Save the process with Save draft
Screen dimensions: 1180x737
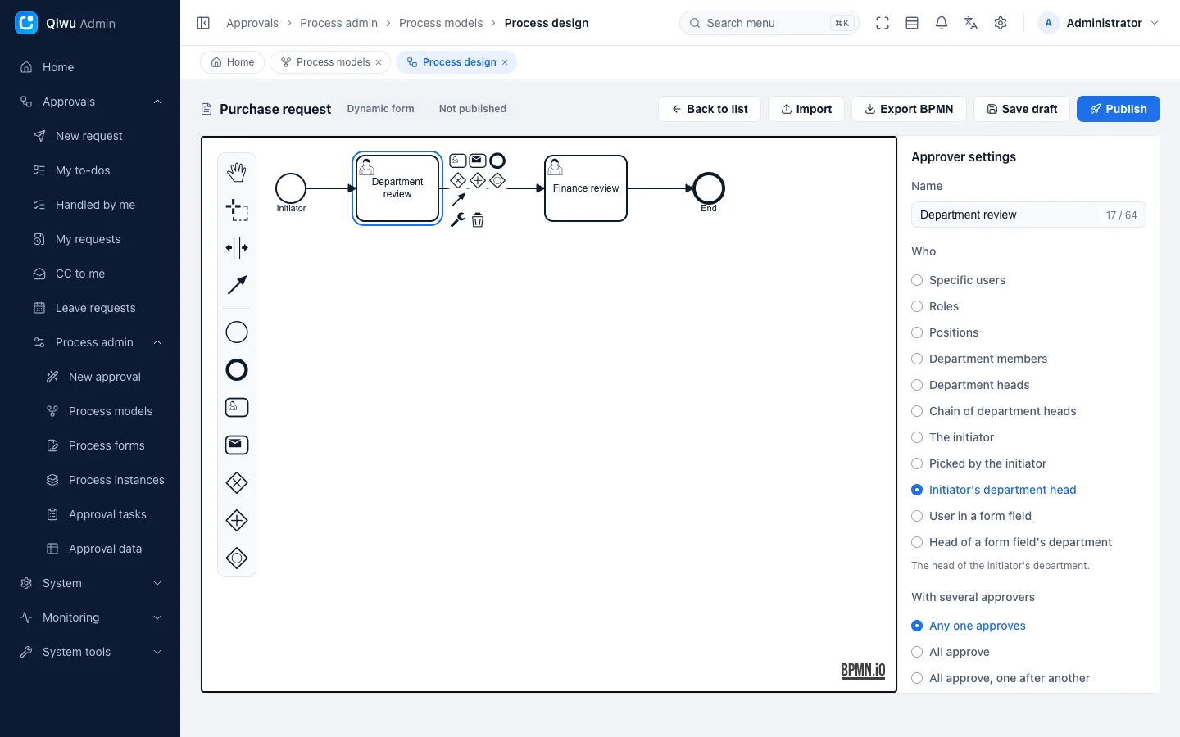tap(1022, 109)
